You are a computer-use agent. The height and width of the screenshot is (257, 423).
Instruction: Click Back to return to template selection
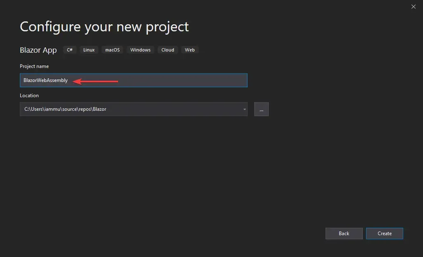pos(344,234)
